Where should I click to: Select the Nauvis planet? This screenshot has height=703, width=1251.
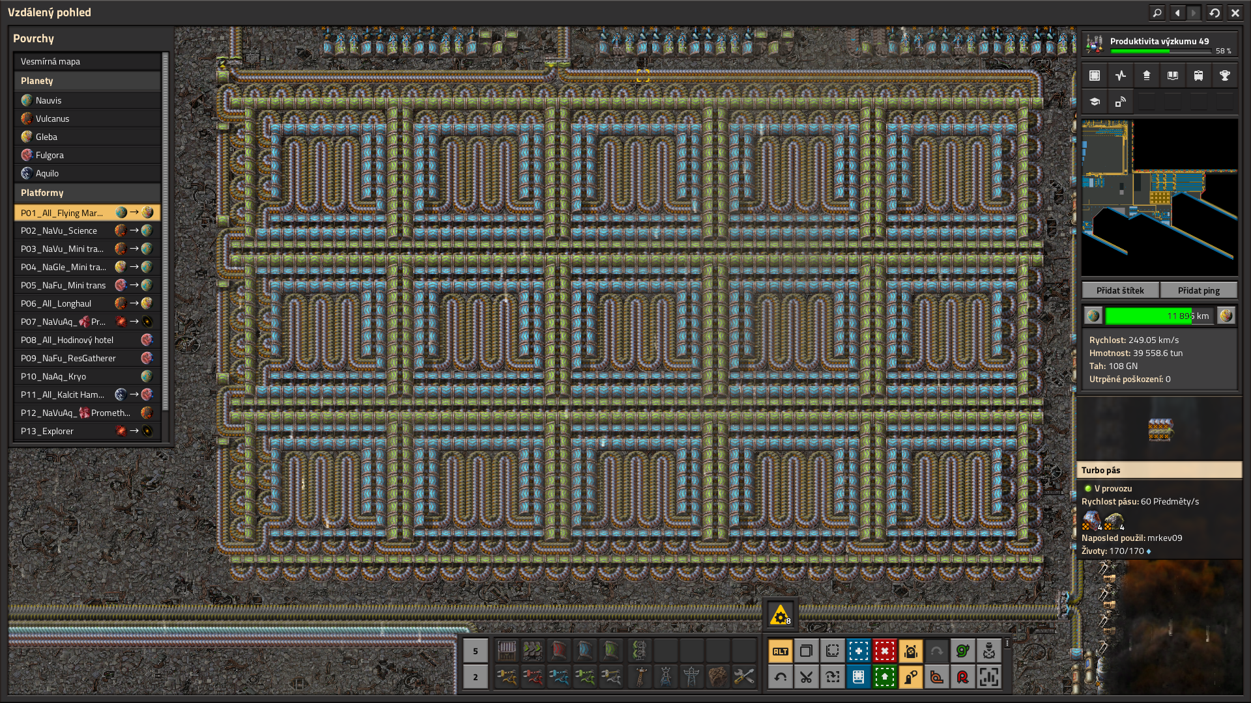87,100
